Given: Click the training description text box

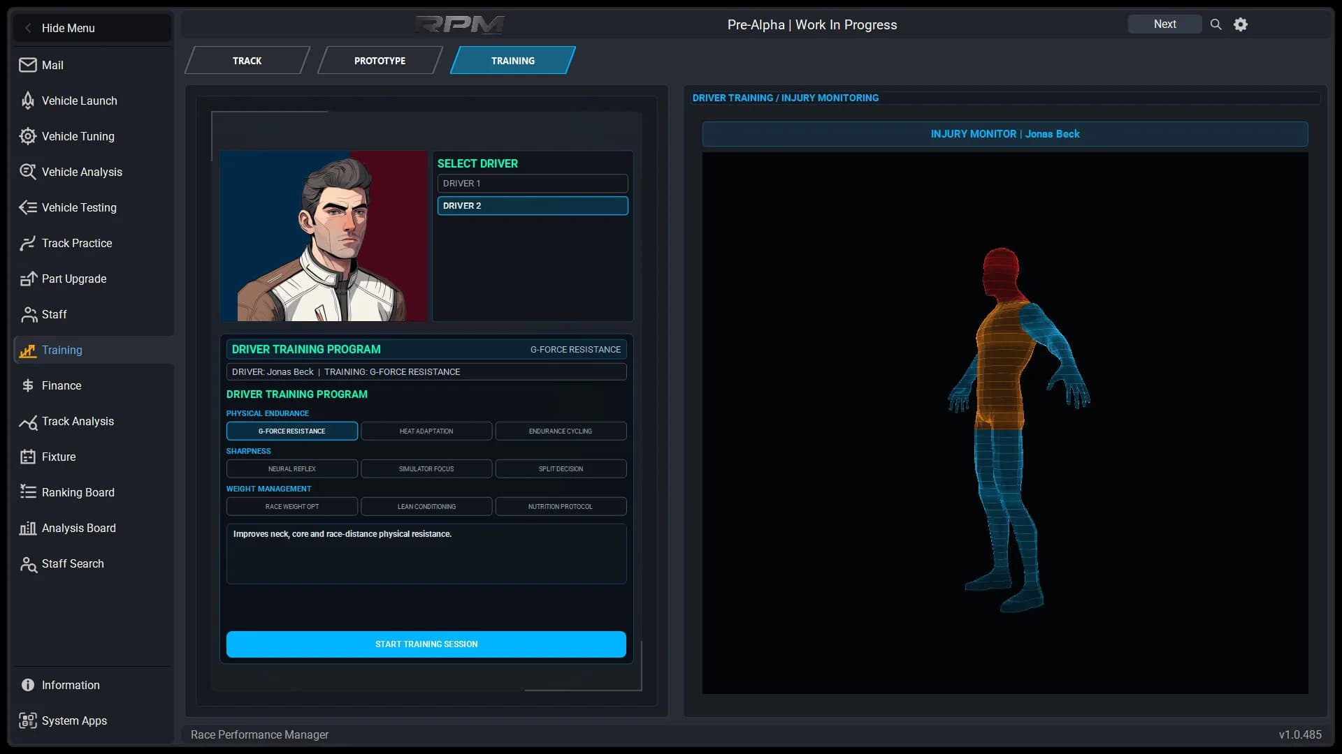Looking at the screenshot, I should pos(426,554).
